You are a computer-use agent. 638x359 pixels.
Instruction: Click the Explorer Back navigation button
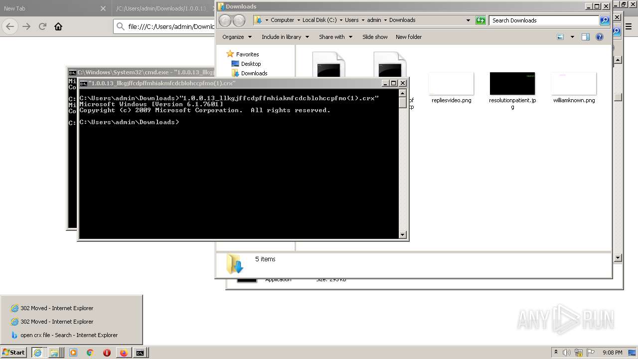point(225,20)
